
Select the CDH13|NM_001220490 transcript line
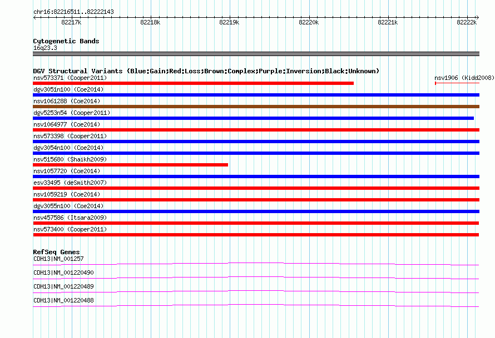pos(256,278)
